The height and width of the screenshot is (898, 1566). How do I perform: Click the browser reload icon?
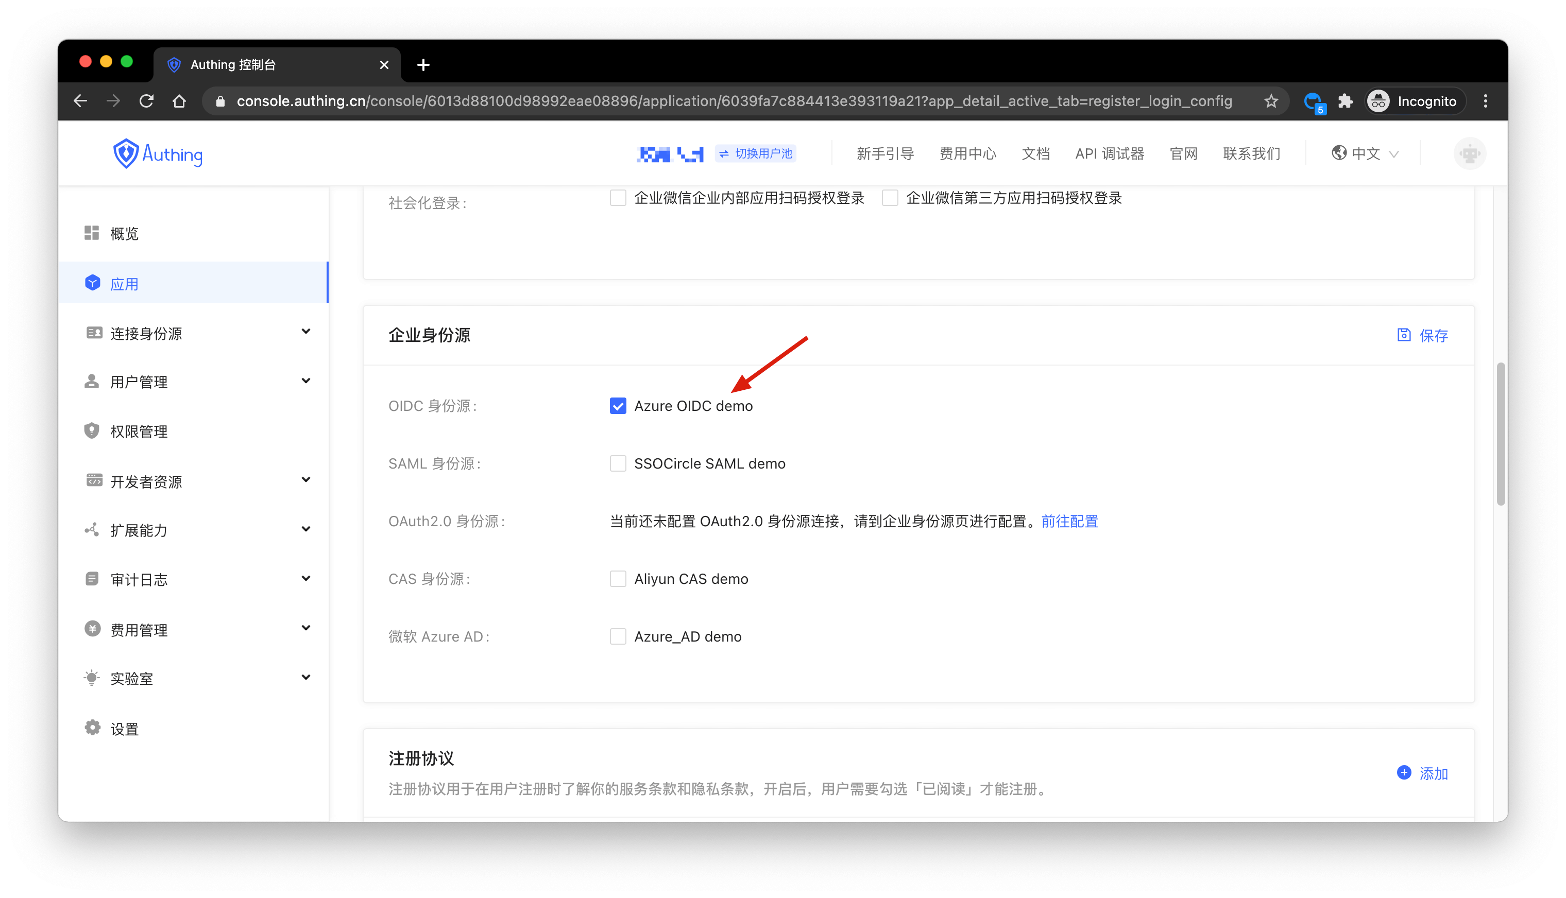pyautogui.click(x=146, y=101)
